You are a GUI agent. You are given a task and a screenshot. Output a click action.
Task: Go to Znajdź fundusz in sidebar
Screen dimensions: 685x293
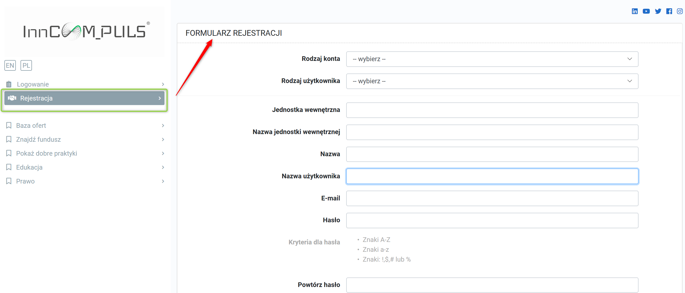39,140
